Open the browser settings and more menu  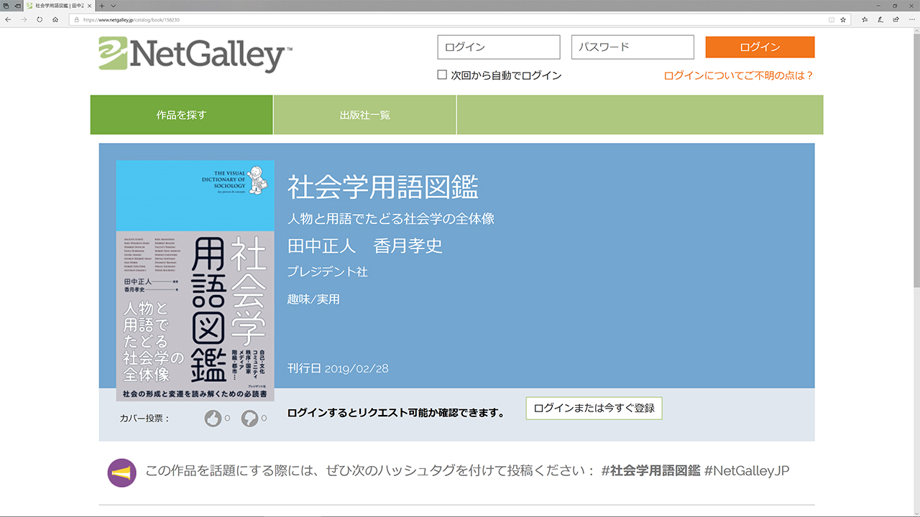[x=911, y=19]
